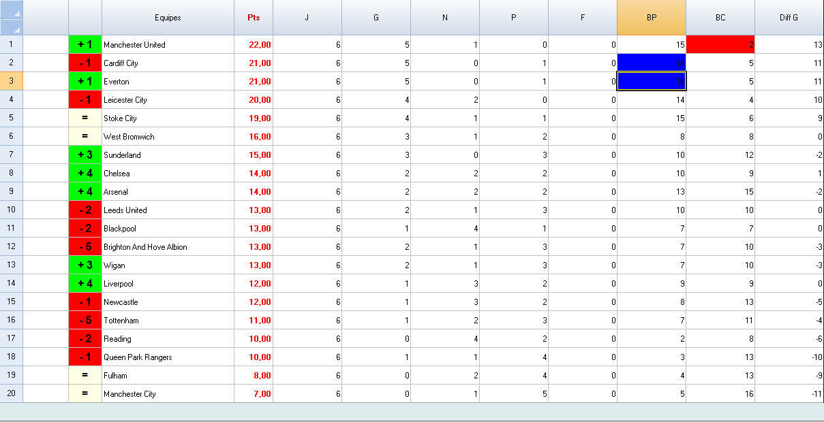Click Arsenal's BC value 15
824x422 pixels.
720,191
